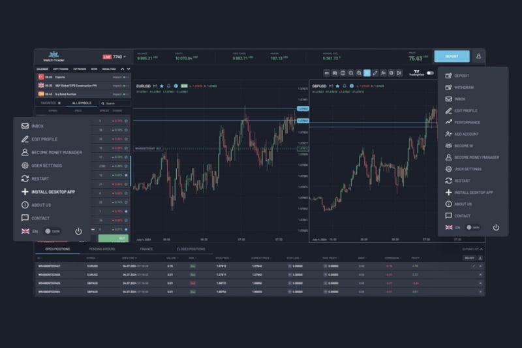This screenshot has height=348, width=522.
Task: Click Install Desktop App in the left menu
Action: (52, 192)
